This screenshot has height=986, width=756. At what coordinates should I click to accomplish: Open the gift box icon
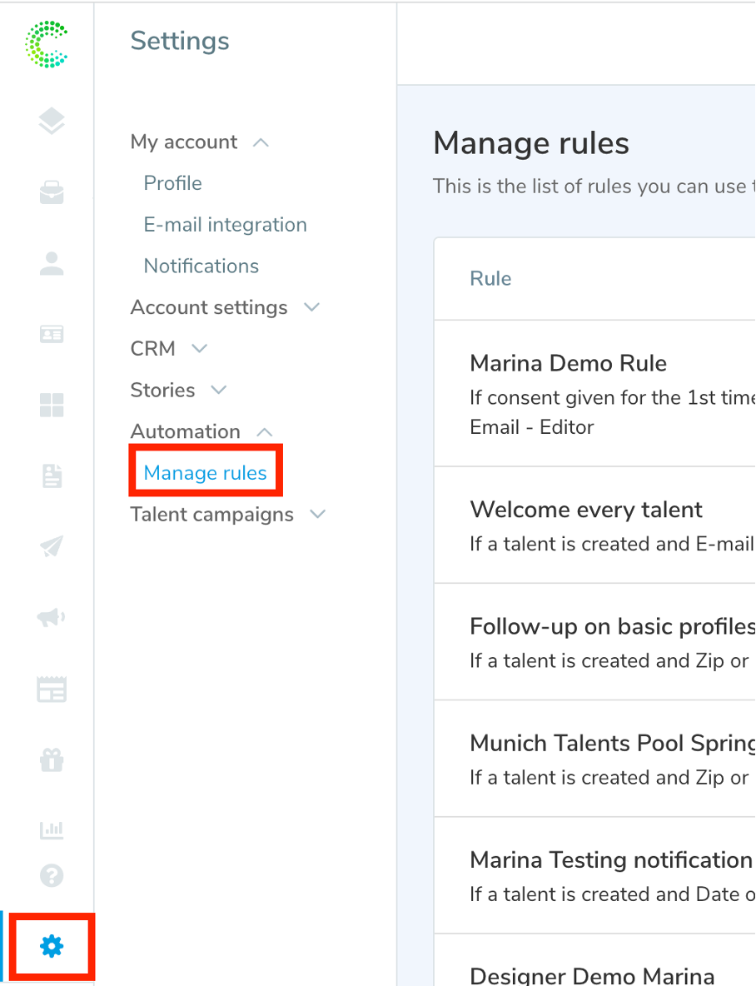click(52, 759)
